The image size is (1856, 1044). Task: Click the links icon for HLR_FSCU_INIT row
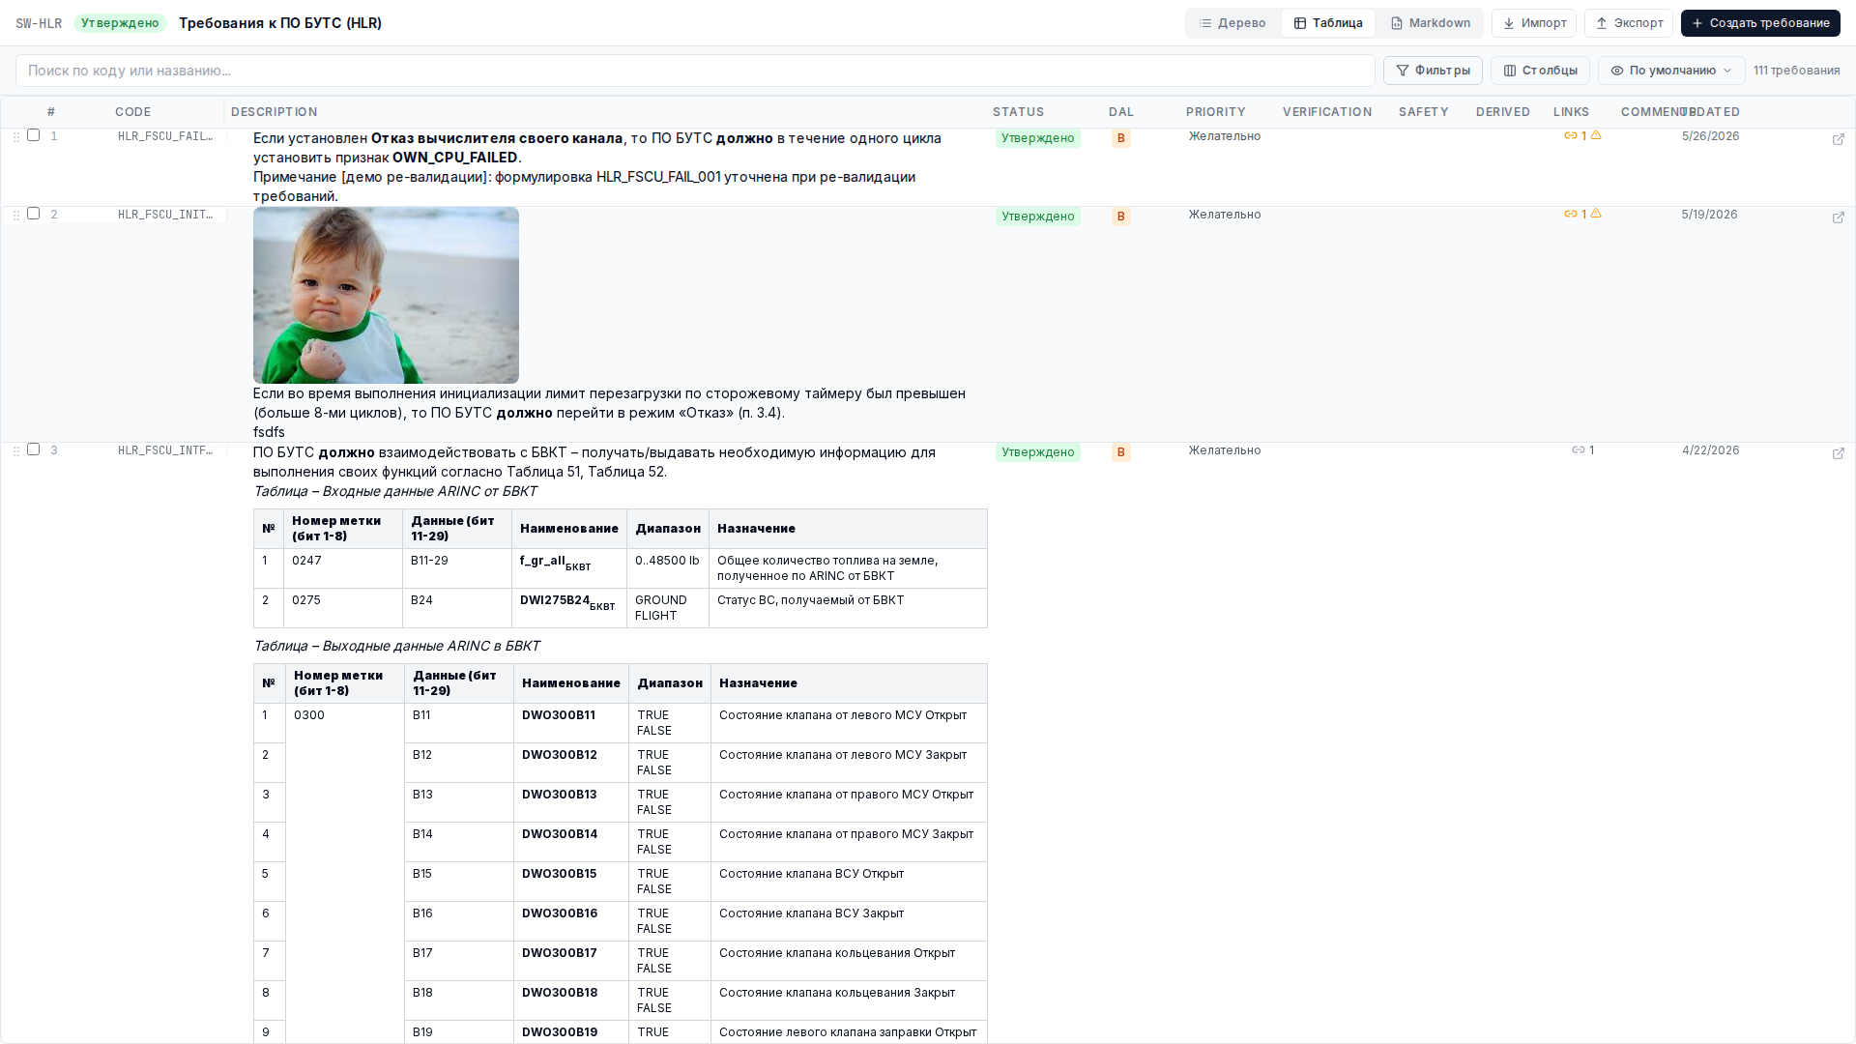[x=1571, y=214]
